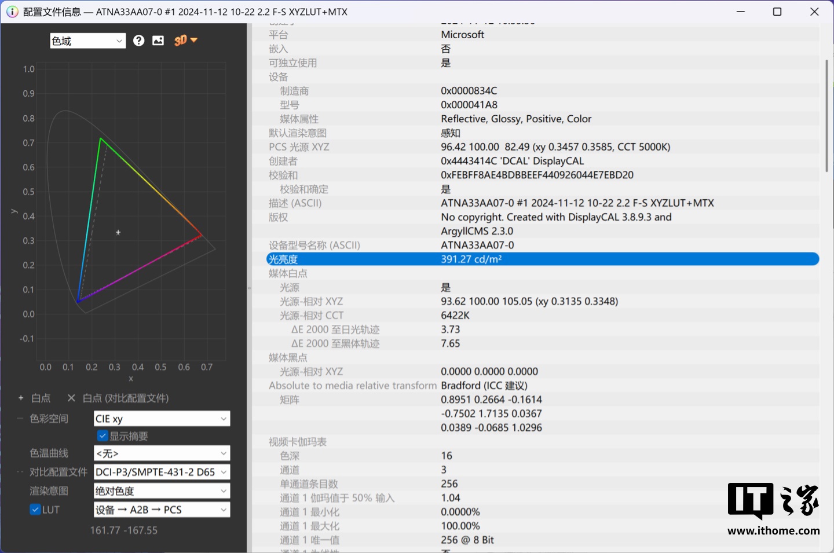Open the DCI-P3/SMPTE-431-2 D65 comparison dropdown
This screenshot has width=834, height=553.
click(x=162, y=472)
